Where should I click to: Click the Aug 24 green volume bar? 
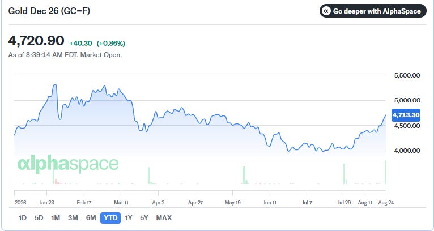pyautogui.click(x=385, y=172)
